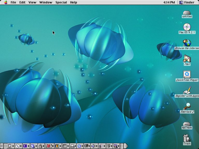Open the Help menu
199x149 pixels.
pyautogui.click(x=74, y=2)
